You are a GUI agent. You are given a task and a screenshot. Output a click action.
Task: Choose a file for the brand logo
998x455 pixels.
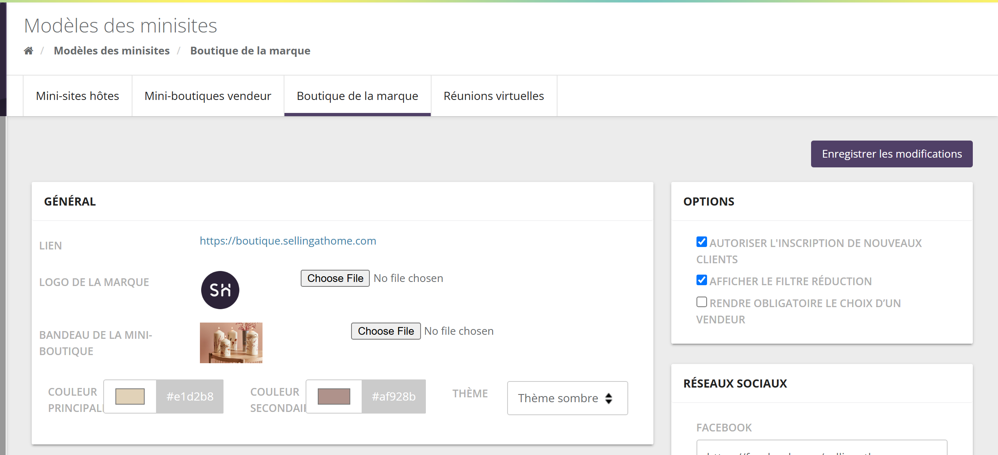tap(335, 278)
